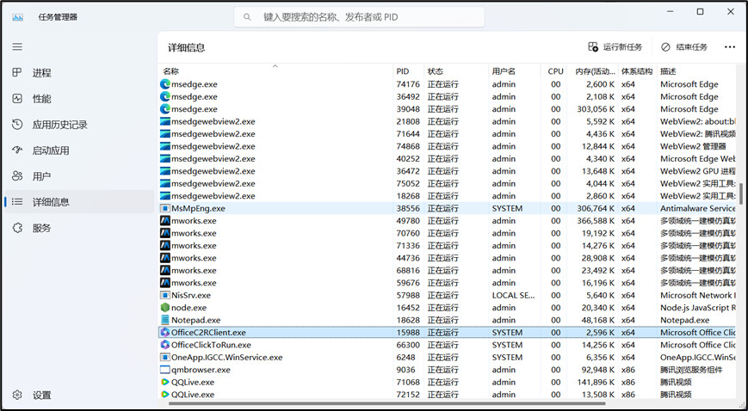This screenshot has width=748, height=411.
Task: Select the OfficeC2RClient.exe icon
Action: [x=165, y=332]
